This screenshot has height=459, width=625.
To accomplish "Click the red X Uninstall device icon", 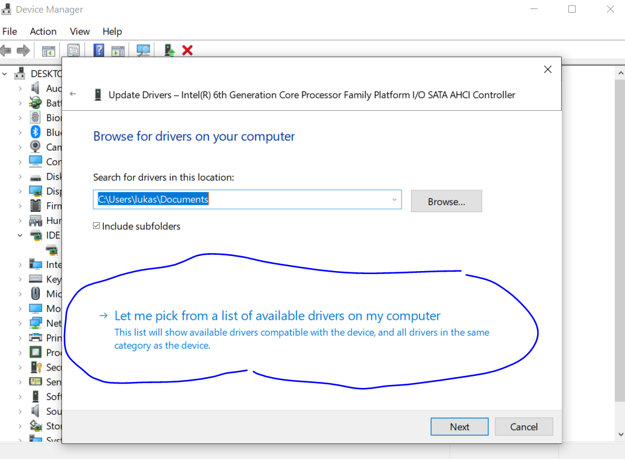I will [187, 50].
